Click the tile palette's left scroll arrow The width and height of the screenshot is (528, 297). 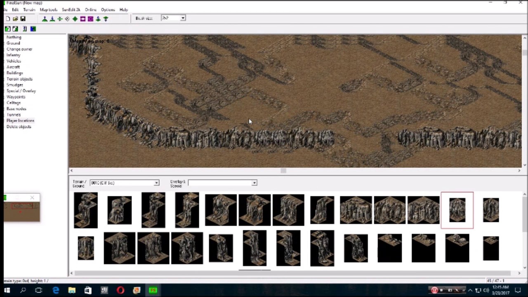point(71,273)
